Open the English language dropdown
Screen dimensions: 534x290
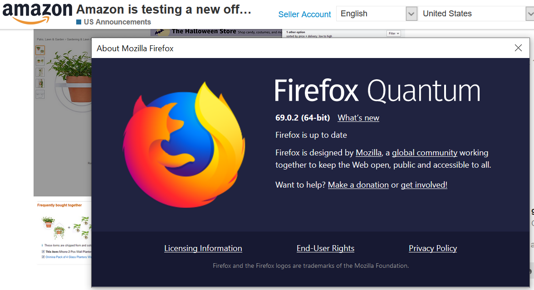377,14
